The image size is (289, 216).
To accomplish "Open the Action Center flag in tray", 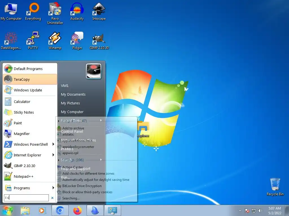I will coord(247,211).
